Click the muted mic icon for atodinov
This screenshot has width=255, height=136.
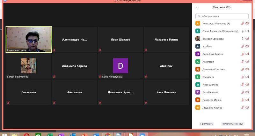coord(243,46)
